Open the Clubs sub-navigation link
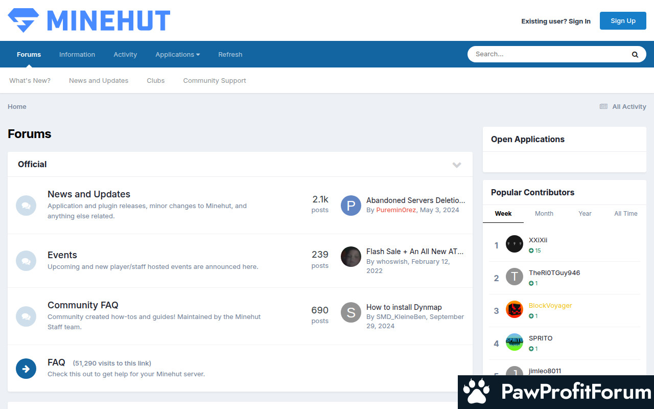Image resolution: width=654 pixels, height=409 pixels. click(x=156, y=80)
